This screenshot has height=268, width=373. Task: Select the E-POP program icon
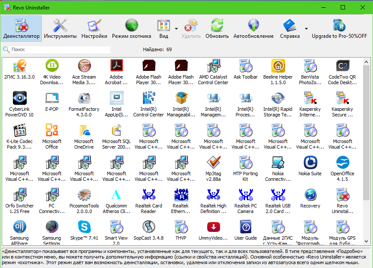point(52,98)
